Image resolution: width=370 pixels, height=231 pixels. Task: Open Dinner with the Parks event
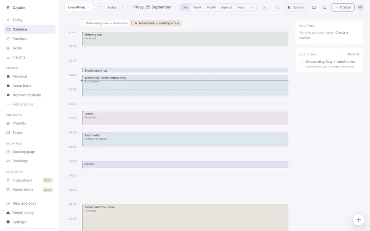185,218
